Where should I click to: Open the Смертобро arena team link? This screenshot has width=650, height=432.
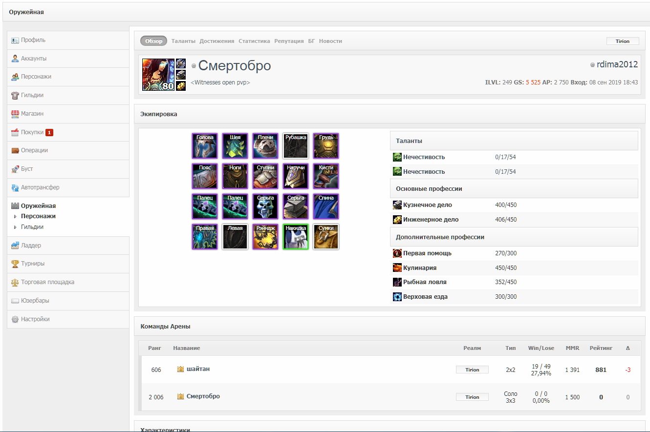pos(203,396)
